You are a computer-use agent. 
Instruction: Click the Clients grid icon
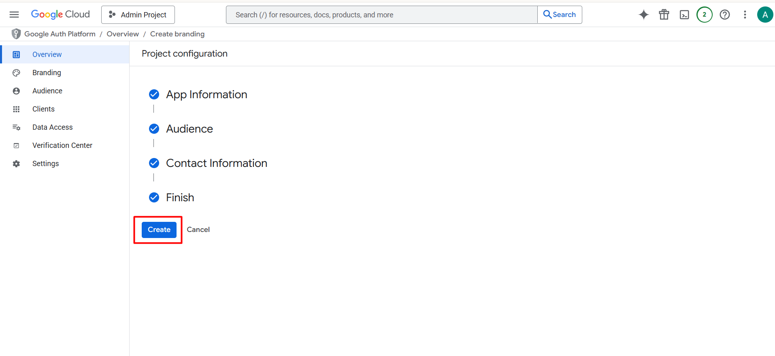pos(16,109)
